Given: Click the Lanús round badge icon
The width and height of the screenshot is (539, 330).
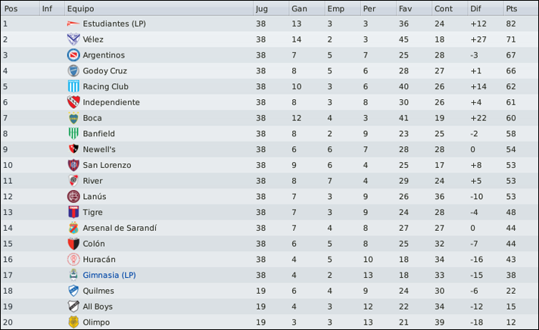Looking at the screenshot, I should (73, 196).
